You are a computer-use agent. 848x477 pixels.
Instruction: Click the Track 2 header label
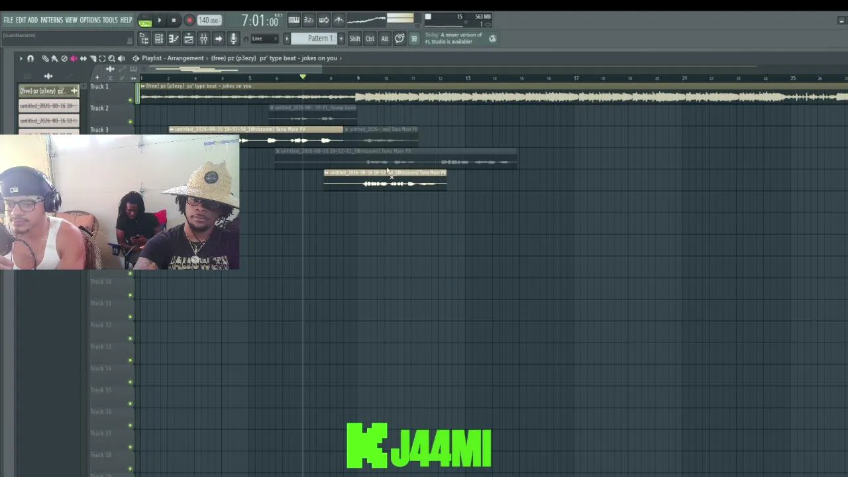tap(99, 108)
